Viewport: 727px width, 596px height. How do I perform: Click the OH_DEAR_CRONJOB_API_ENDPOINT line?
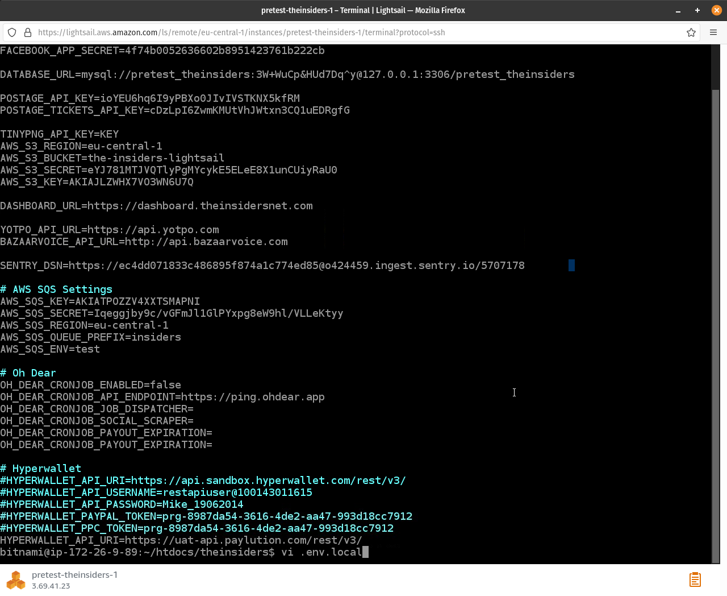[x=162, y=397]
